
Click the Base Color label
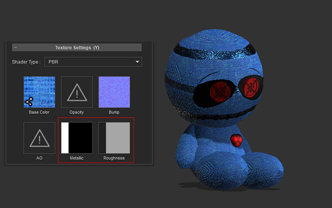39,112
